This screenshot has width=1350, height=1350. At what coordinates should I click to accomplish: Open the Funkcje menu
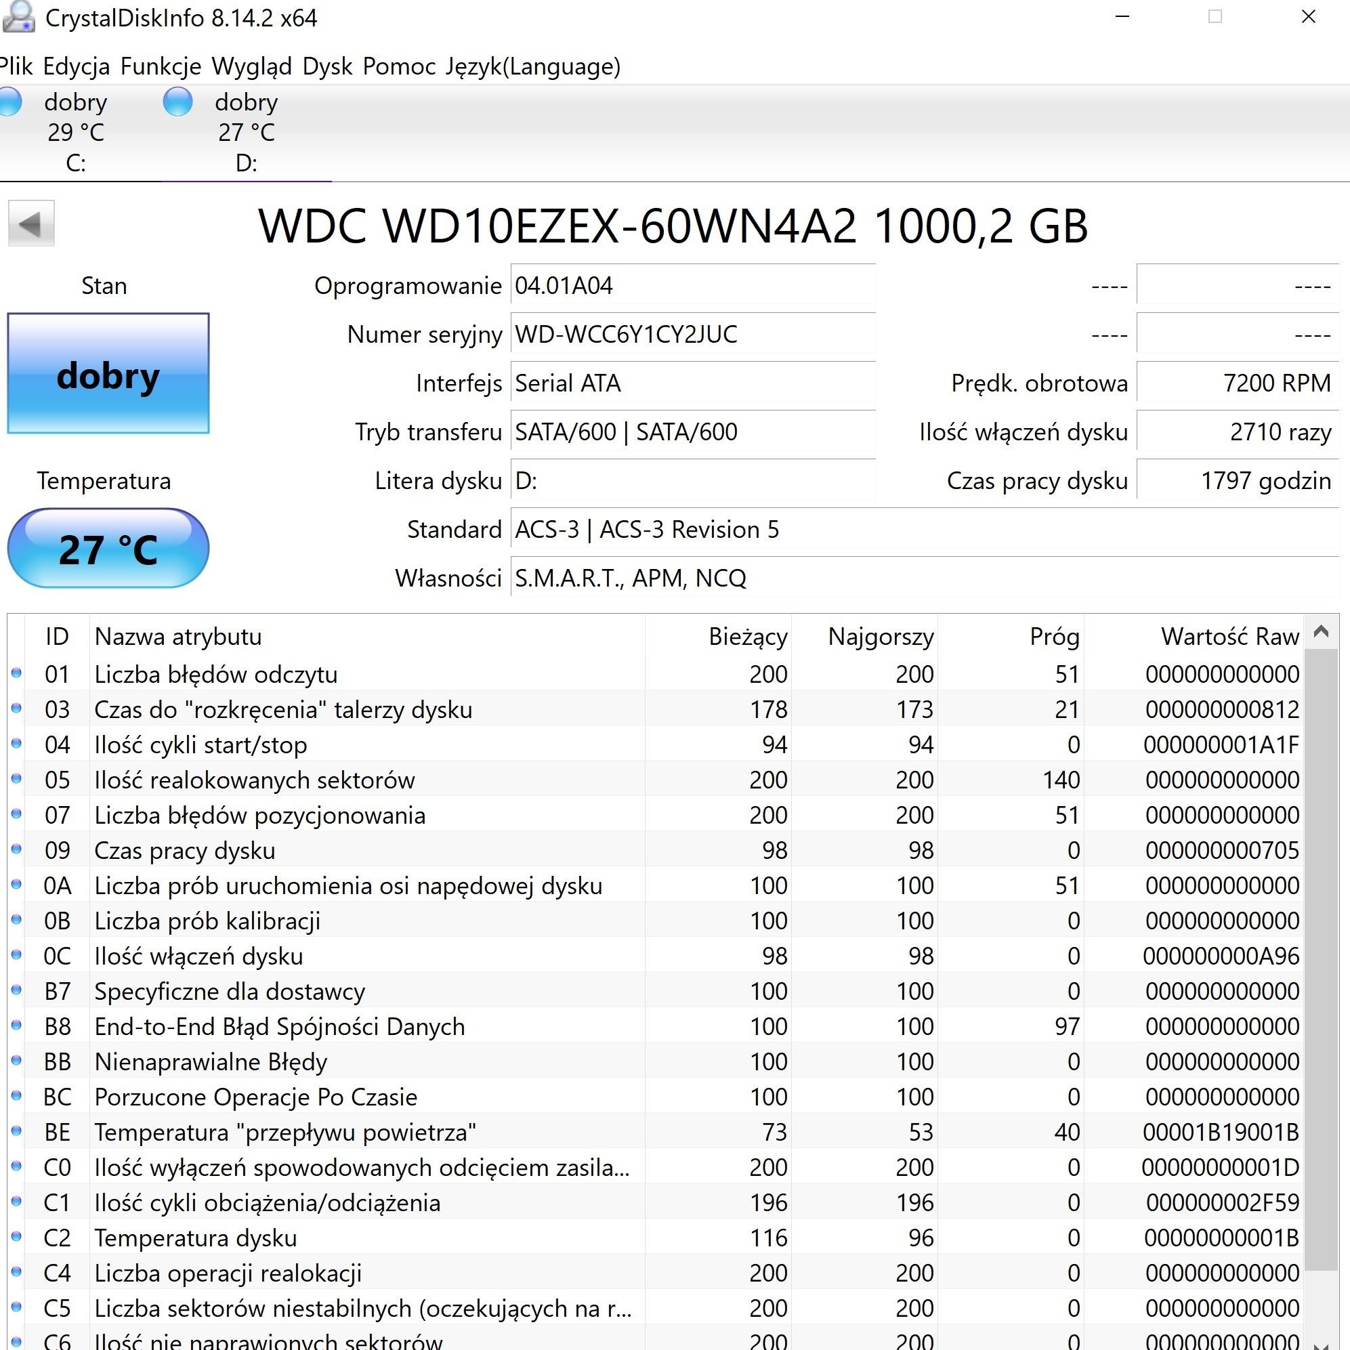pyautogui.click(x=161, y=66)
